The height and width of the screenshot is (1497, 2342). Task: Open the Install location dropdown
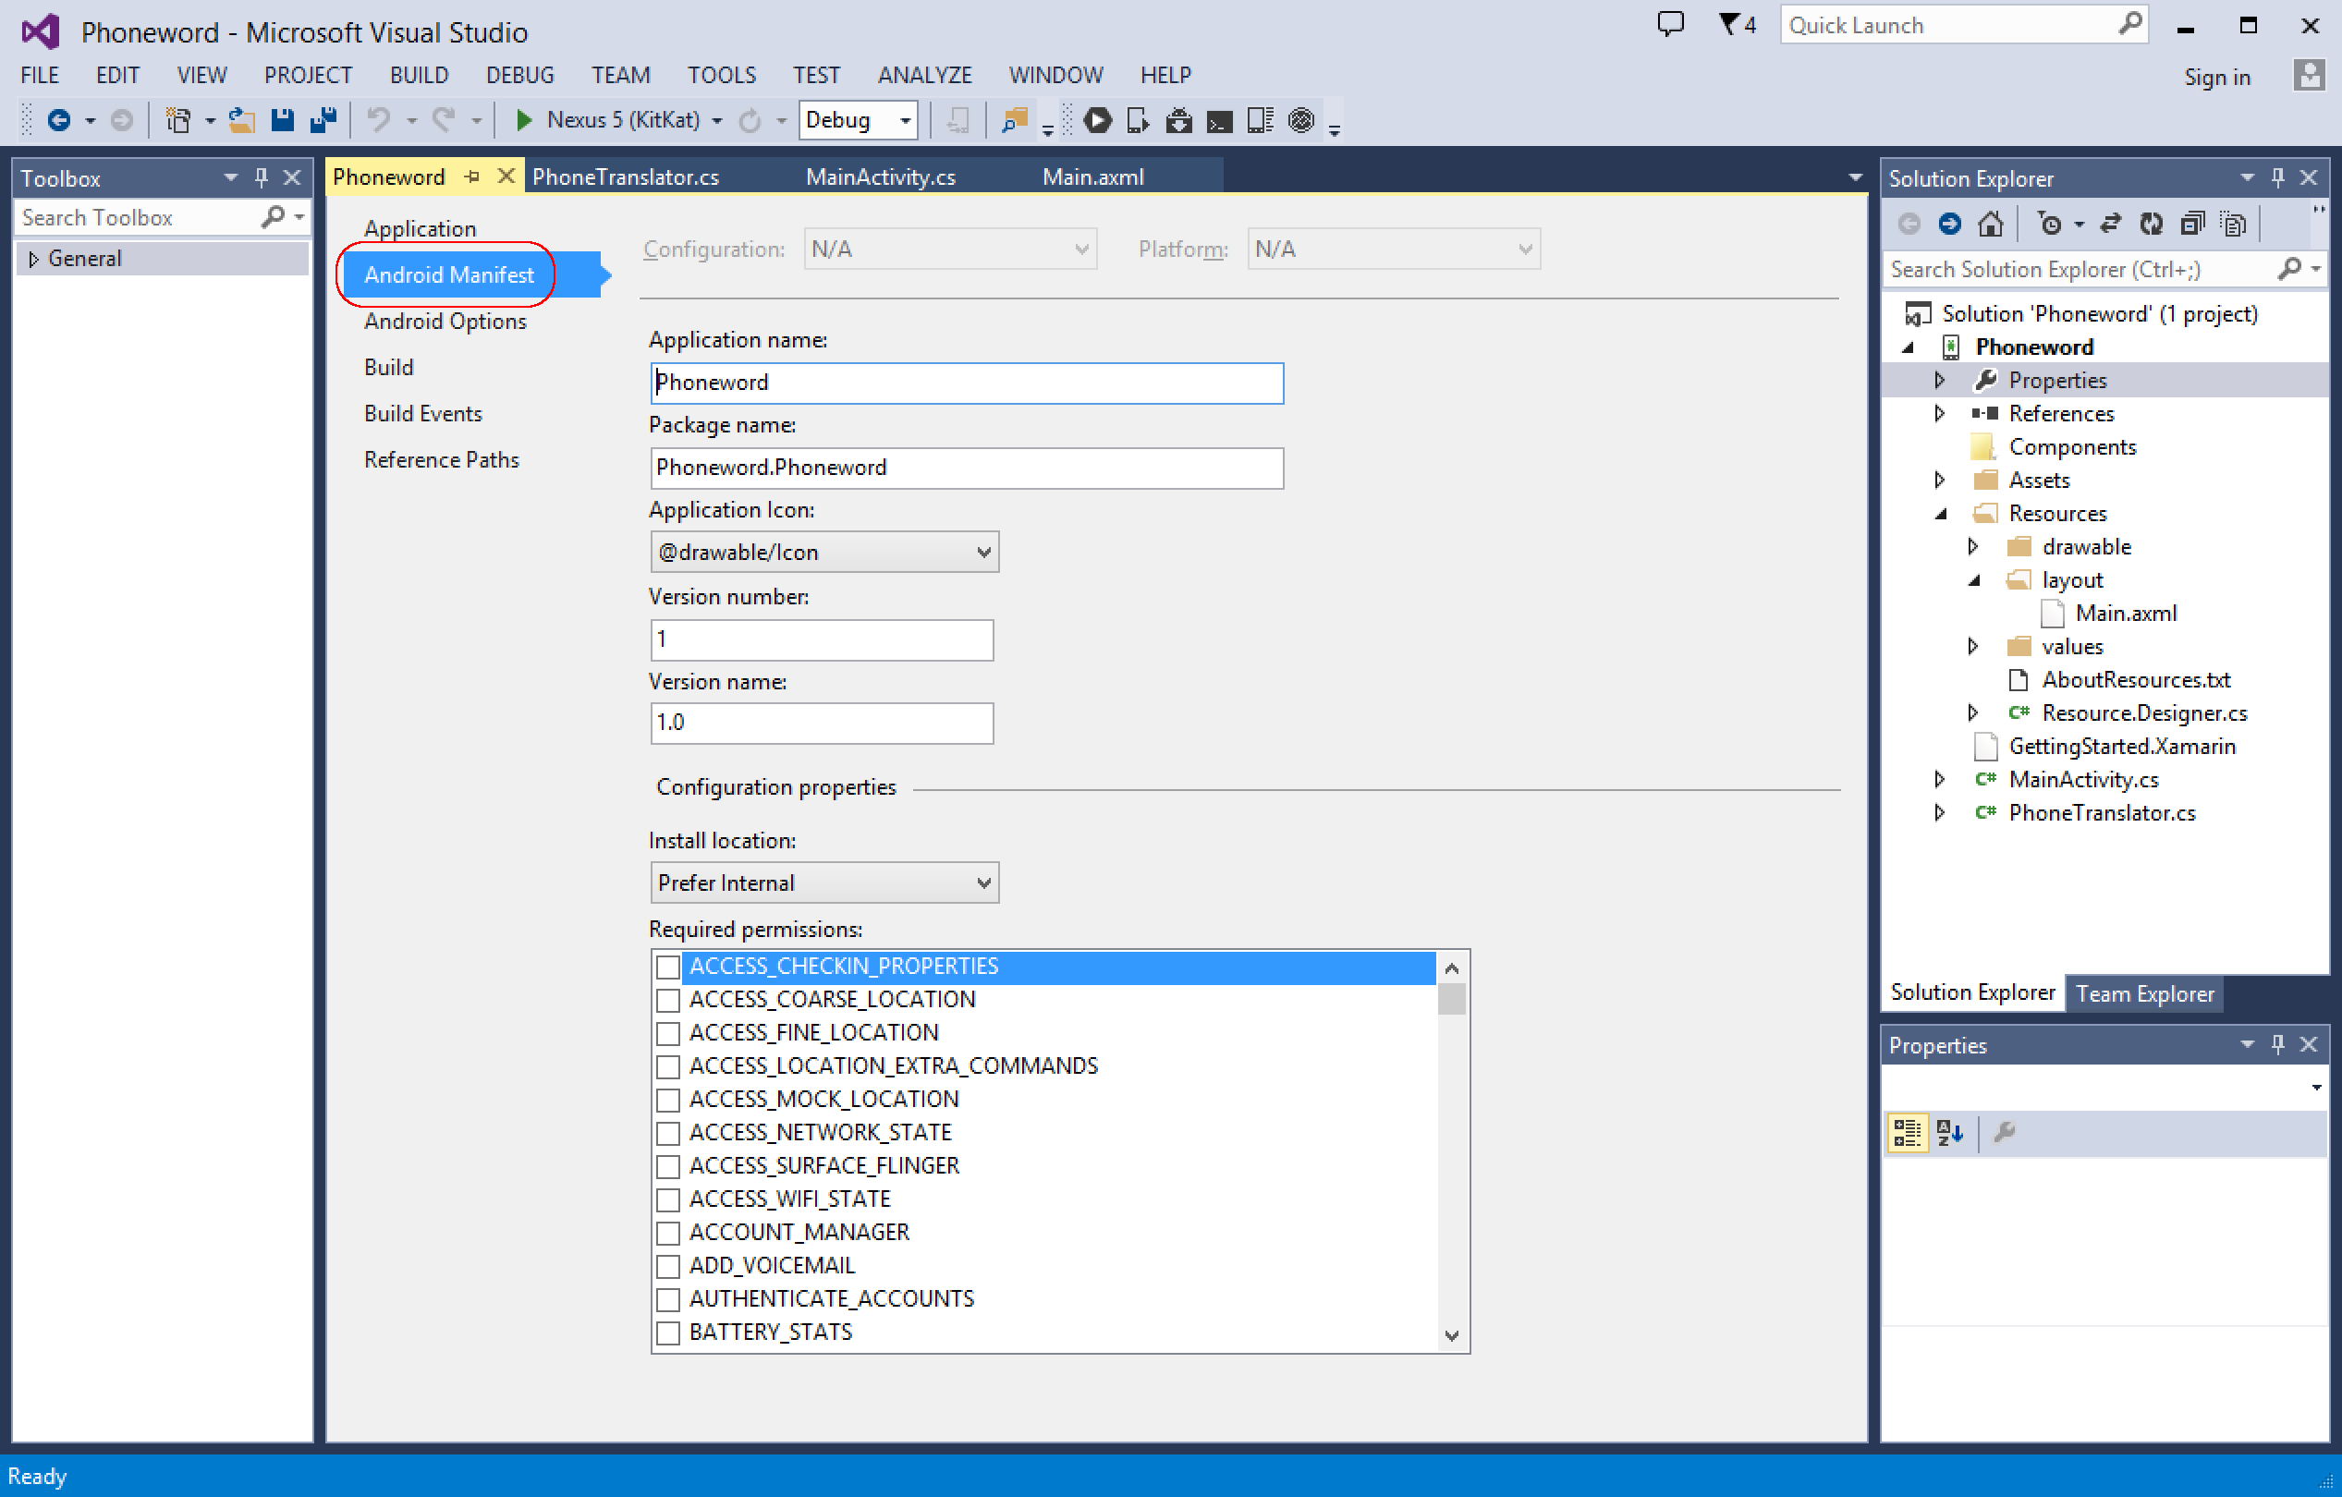823,882
